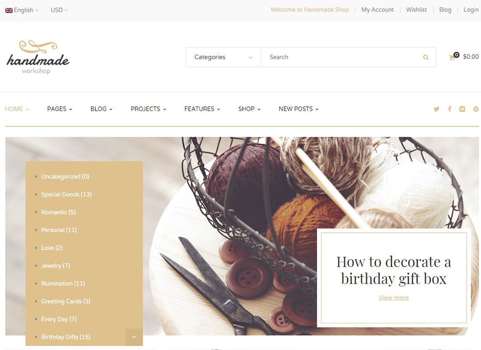Select the Illumination (11) category
Viewport: 481px width, 350px height.
[x=63, y=283]
